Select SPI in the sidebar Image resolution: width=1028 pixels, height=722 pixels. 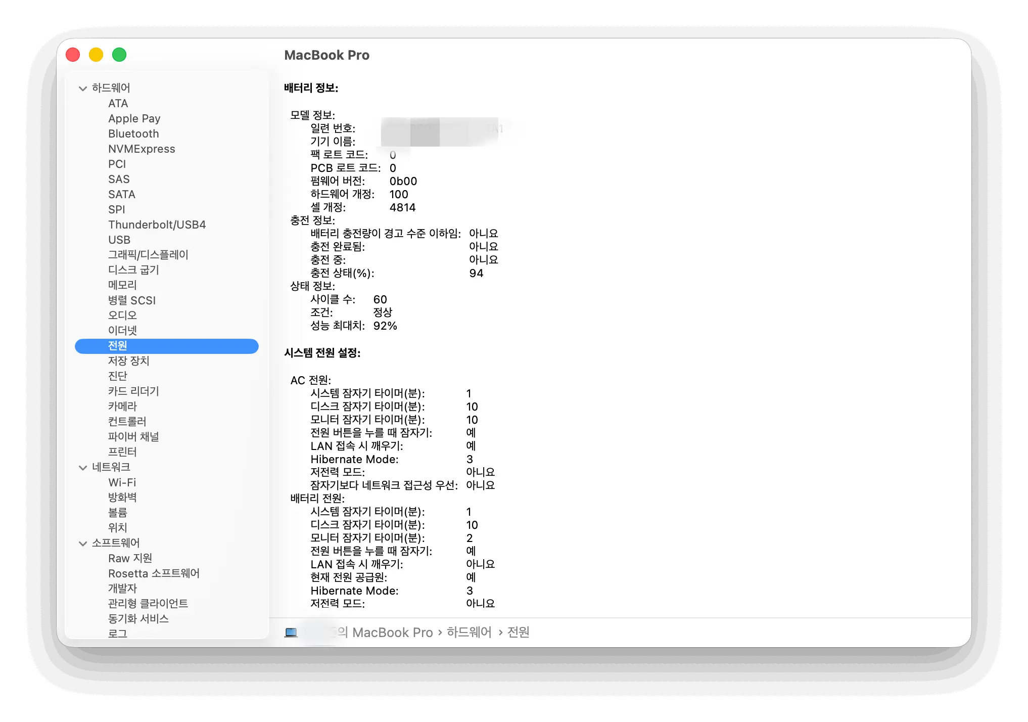pyautogui.click(x=116, y=209)
